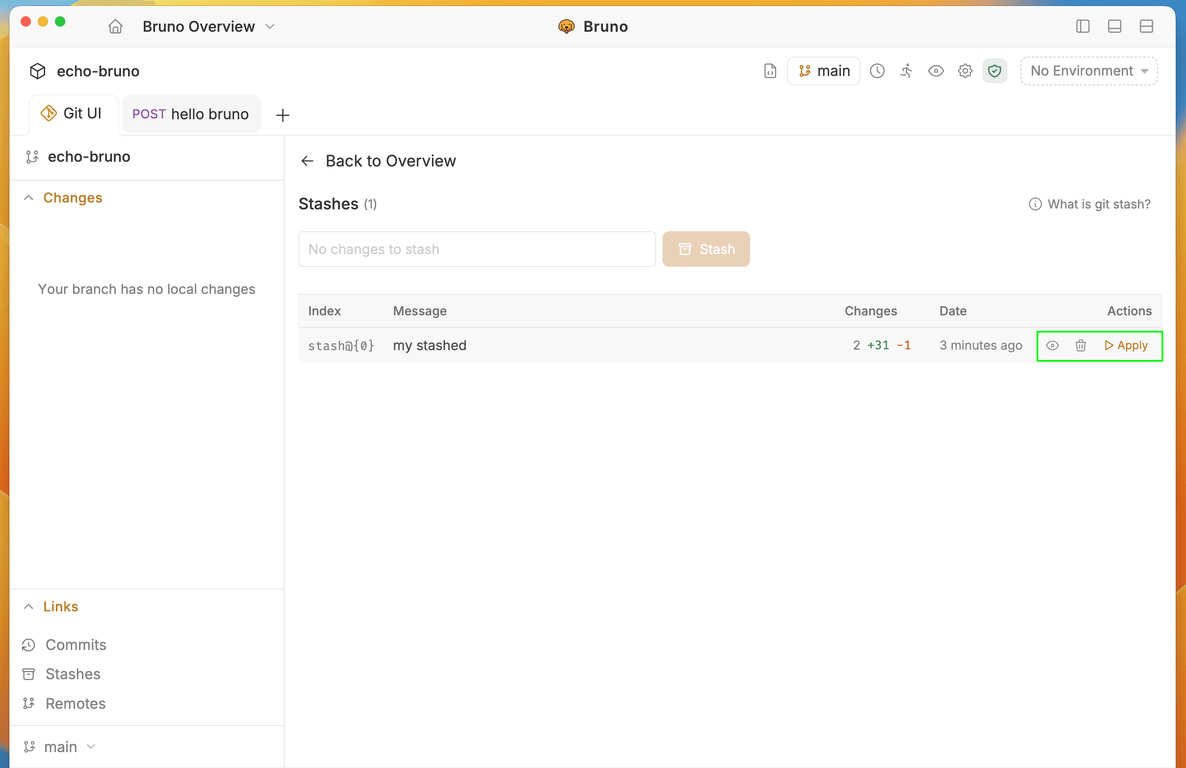Open Commits link in sidebar
The height and width of the screenshot is (768, 1186).
coord(75,645)
